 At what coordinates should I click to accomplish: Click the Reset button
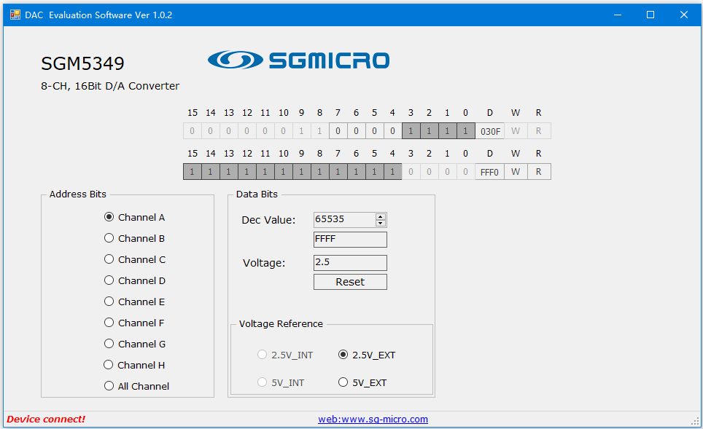[350, 282]
